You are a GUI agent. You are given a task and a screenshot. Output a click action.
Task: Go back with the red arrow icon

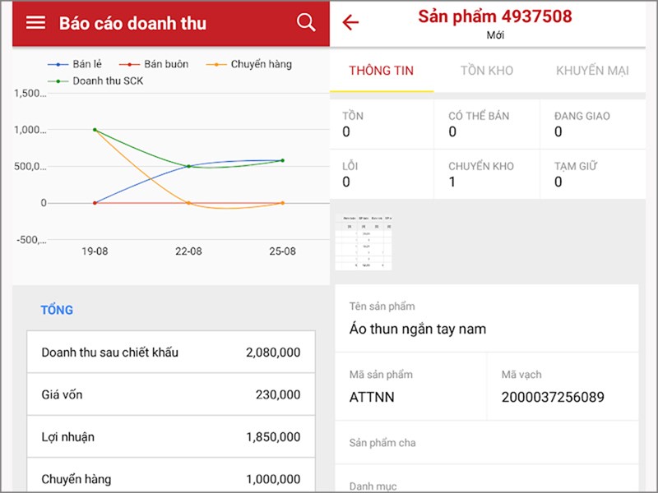(x=350, y=22)
